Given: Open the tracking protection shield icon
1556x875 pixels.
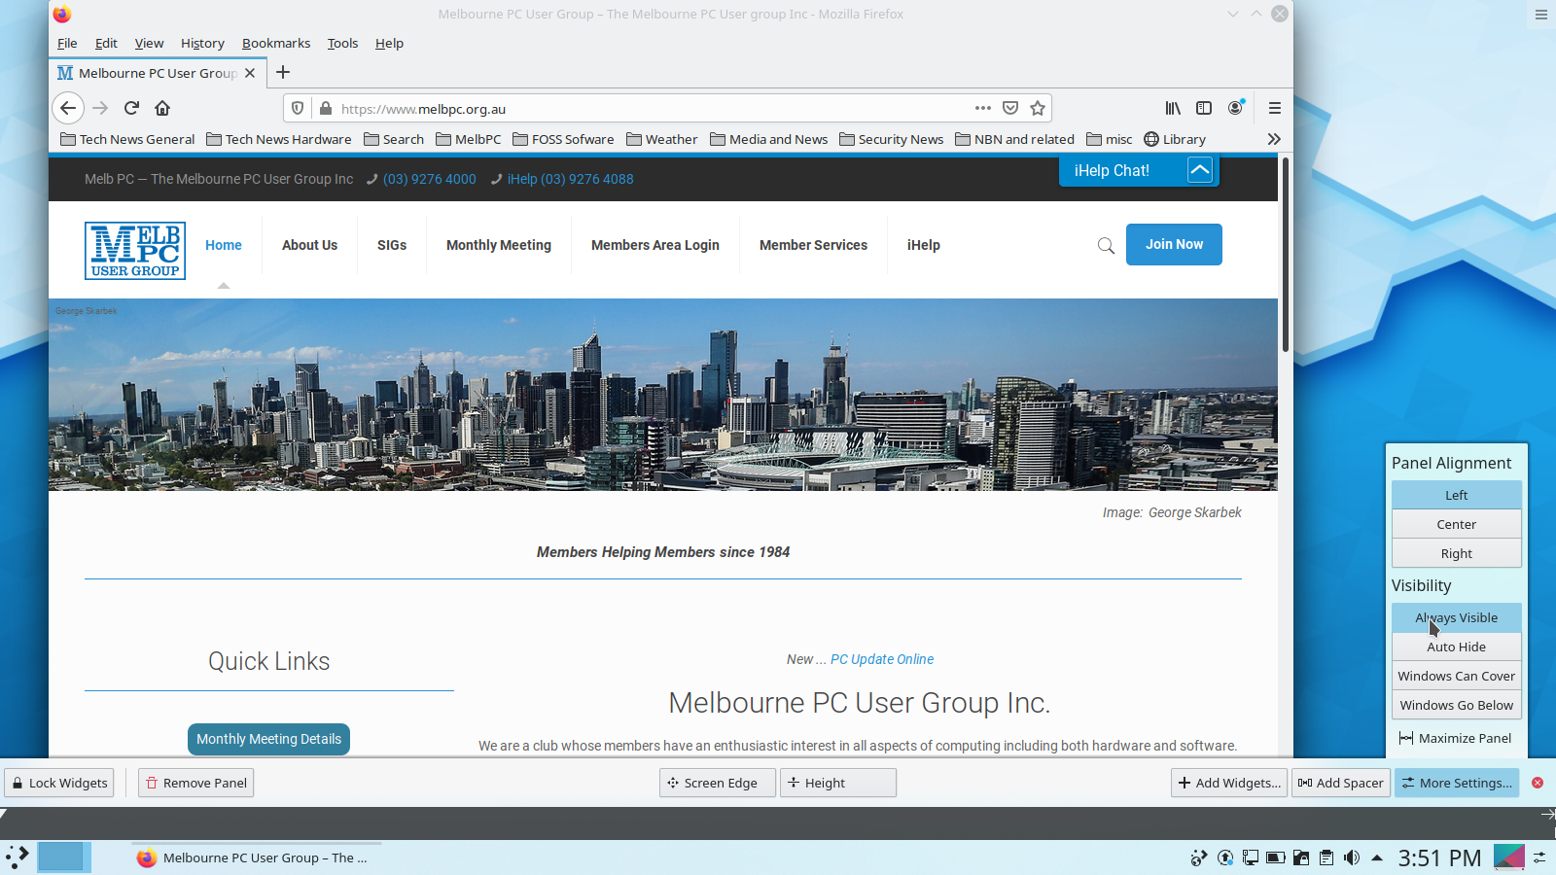Looking at the screenshot, I should pos(298,108).
